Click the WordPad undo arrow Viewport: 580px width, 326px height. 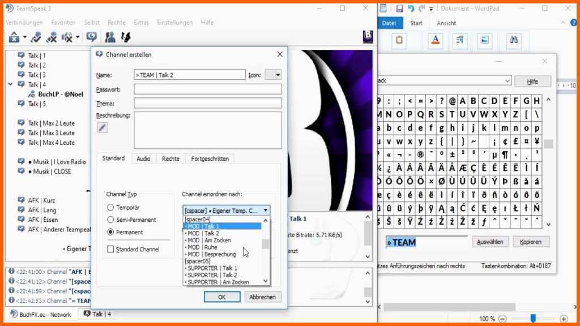coord(411,8)
